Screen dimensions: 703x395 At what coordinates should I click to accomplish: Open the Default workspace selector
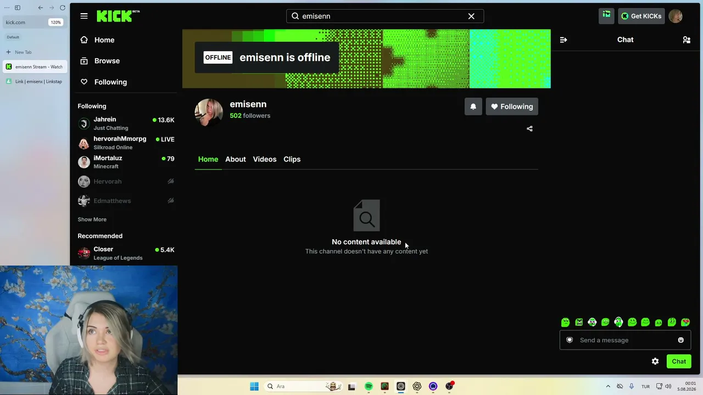click(x=13, y=37)
